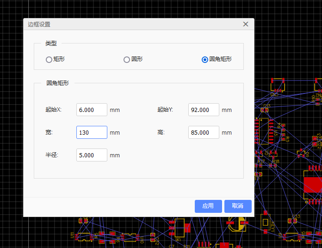Select the U3 chip footprint on canvas

pyautogui.click(x=264, y=131)
